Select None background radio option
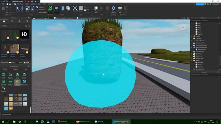221x124 pixels. pos(27,63)
